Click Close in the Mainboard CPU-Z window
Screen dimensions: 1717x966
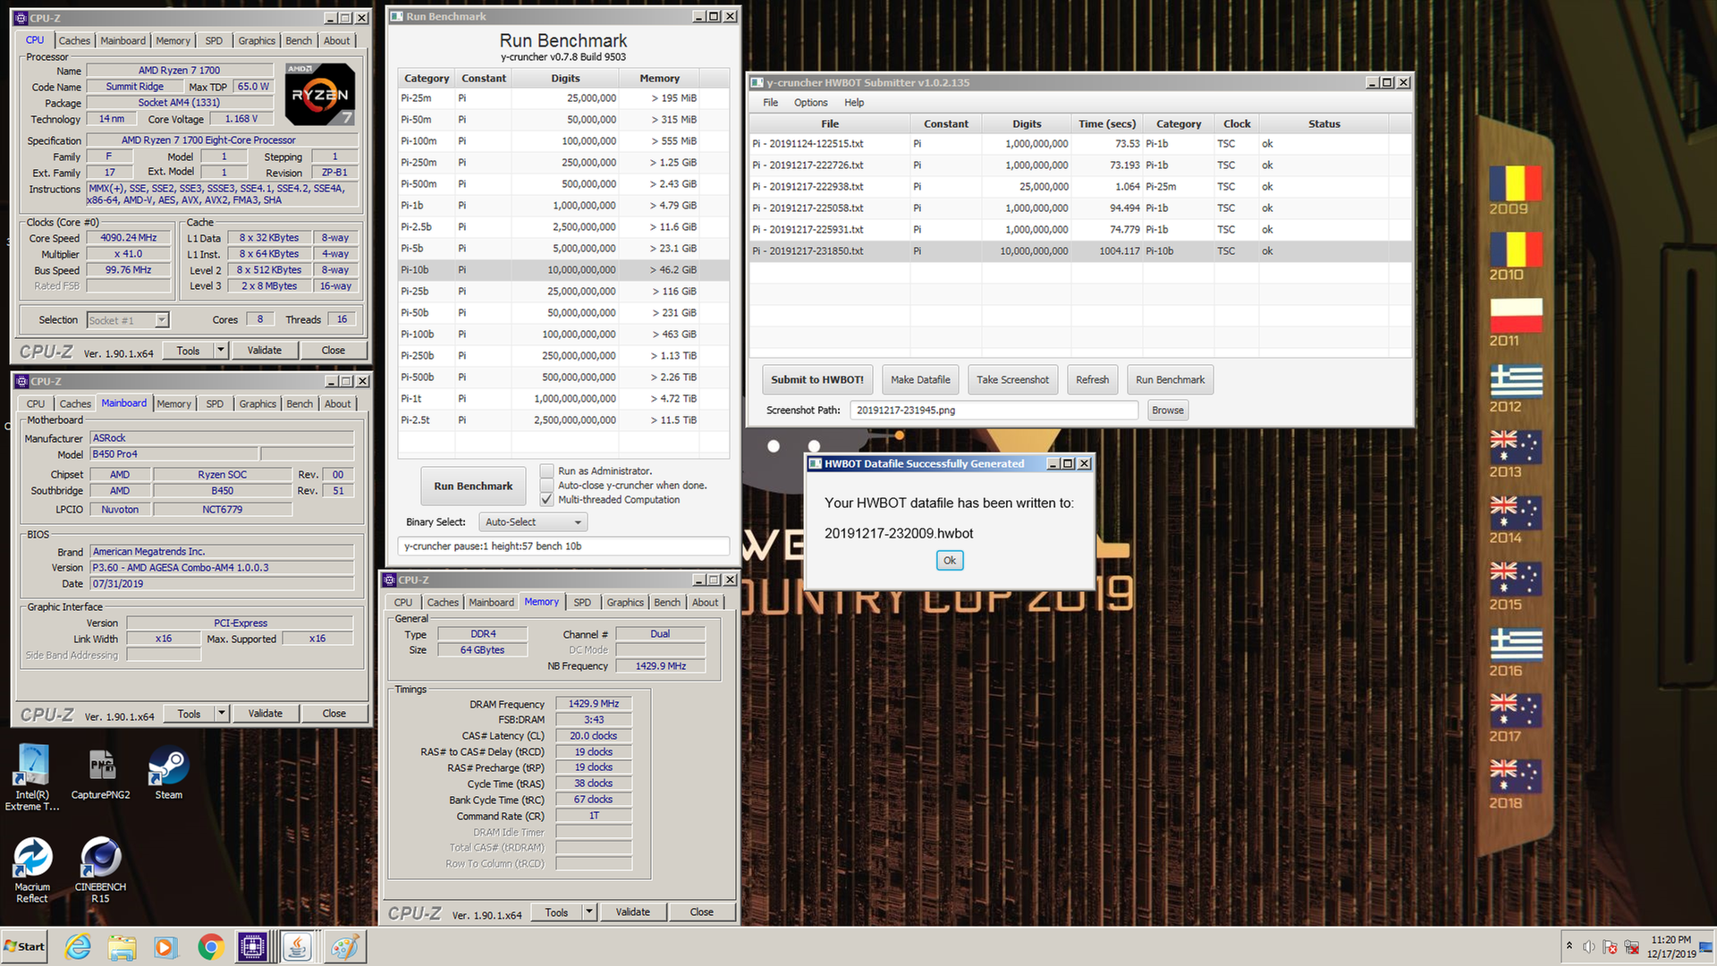334,714
